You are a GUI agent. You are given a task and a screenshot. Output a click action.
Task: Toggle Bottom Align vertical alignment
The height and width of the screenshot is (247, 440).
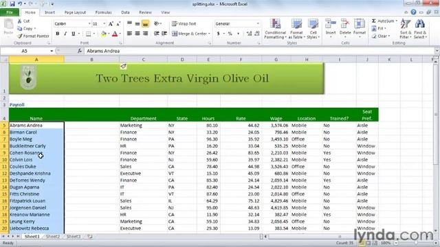click(x=145, y=24)
